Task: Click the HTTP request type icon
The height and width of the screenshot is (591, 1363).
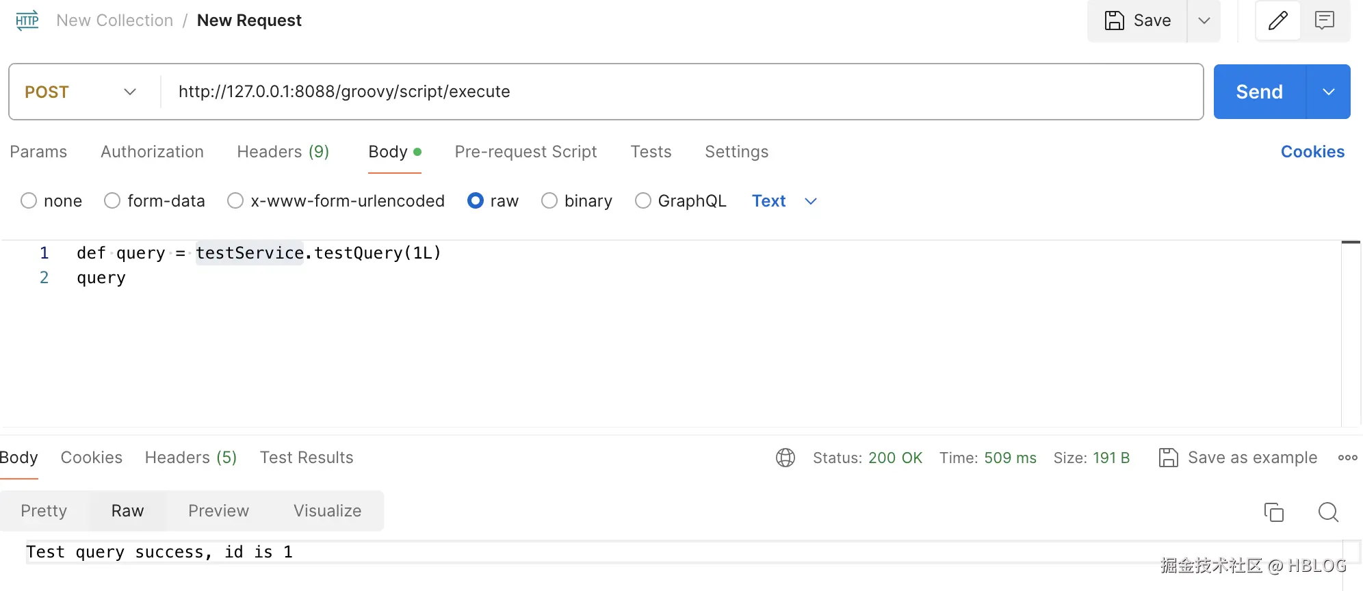Action: (x=27, y=21)
